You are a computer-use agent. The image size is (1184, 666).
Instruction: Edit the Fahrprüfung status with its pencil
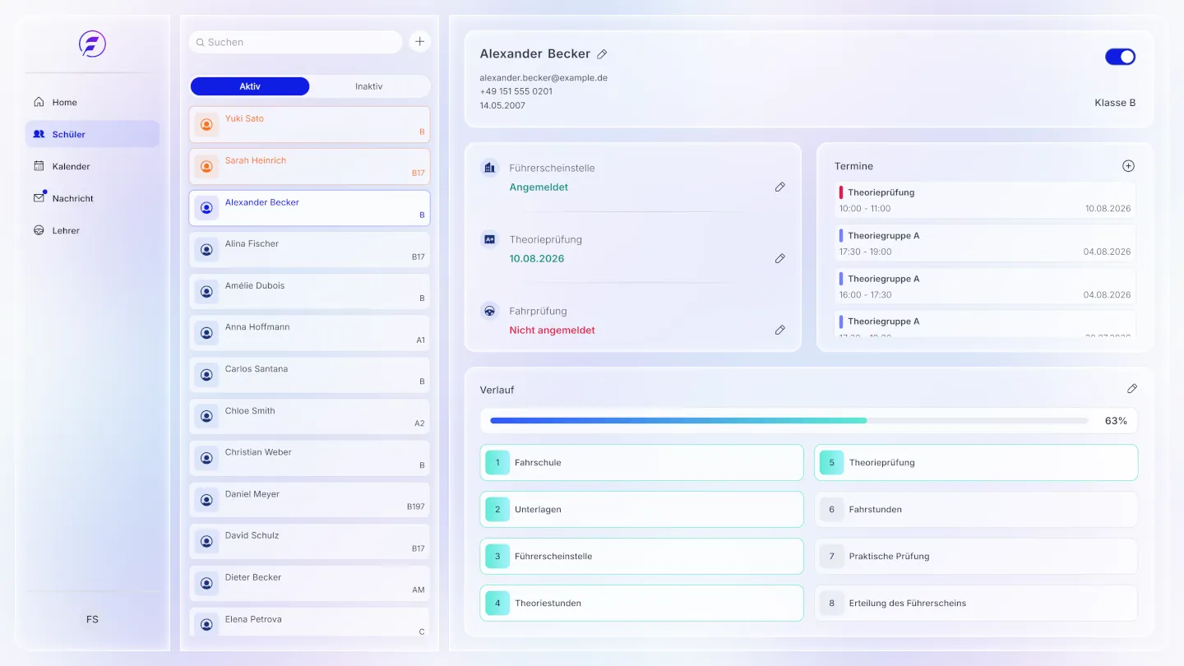(779, 331)
